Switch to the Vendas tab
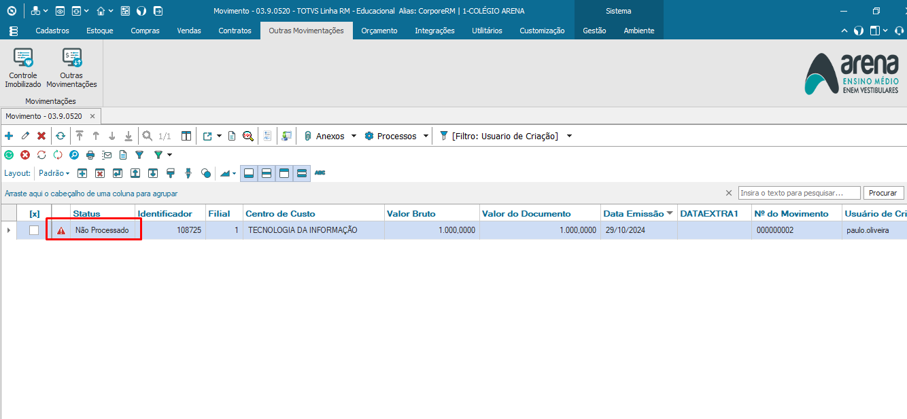The image size is (907, 419). coord(188,30)
